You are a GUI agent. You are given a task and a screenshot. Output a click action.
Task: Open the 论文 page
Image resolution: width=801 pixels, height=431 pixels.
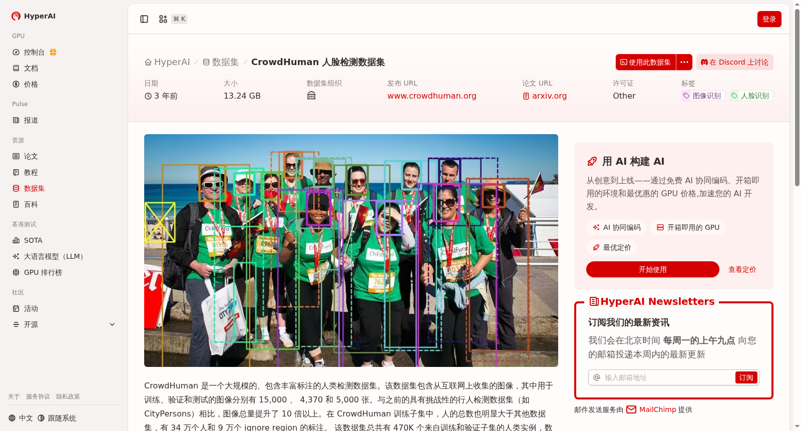point(64,156)
